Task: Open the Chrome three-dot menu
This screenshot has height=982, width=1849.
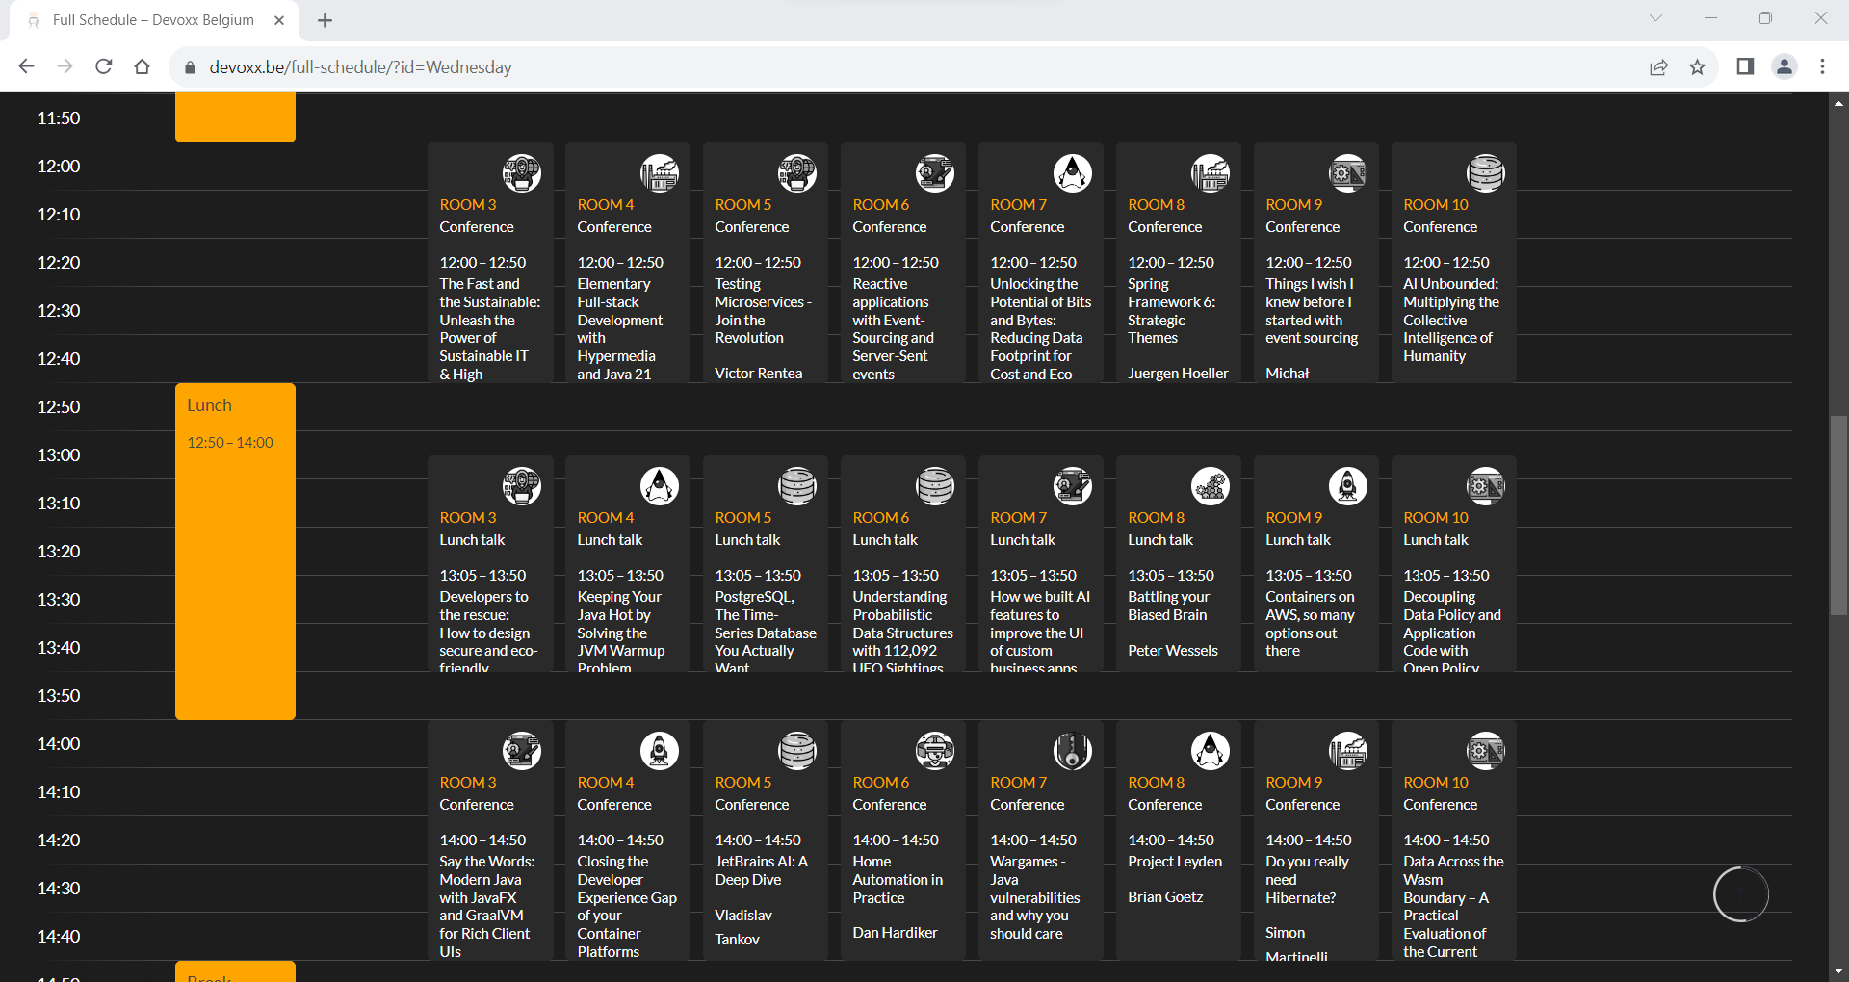Action: pyautogui.click(x=1822, y=67)
